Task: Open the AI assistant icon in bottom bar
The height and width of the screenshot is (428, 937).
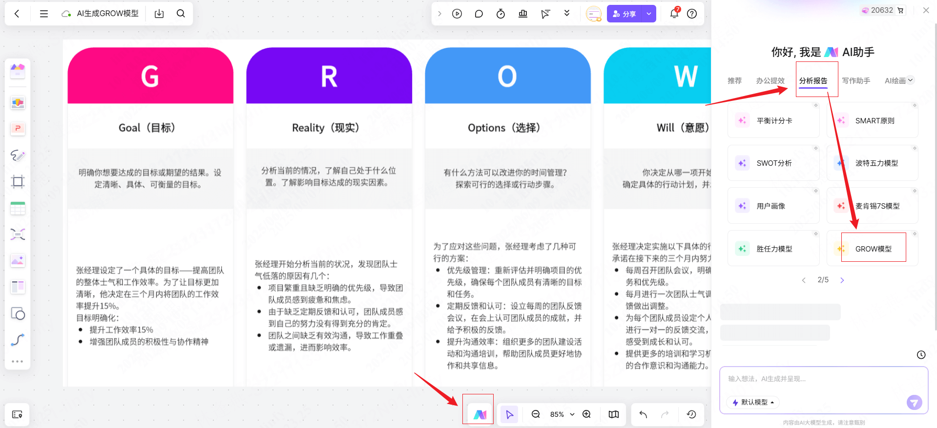Action: [480, 414]
